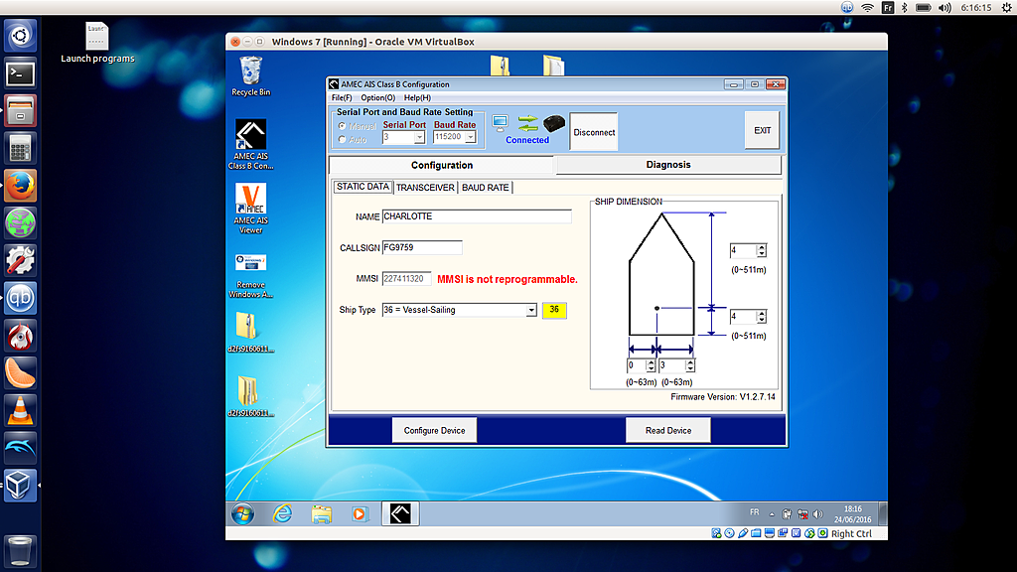1017x572 pixels.
Task: Click the Windows Start button
Action: [x=243, y=513]
